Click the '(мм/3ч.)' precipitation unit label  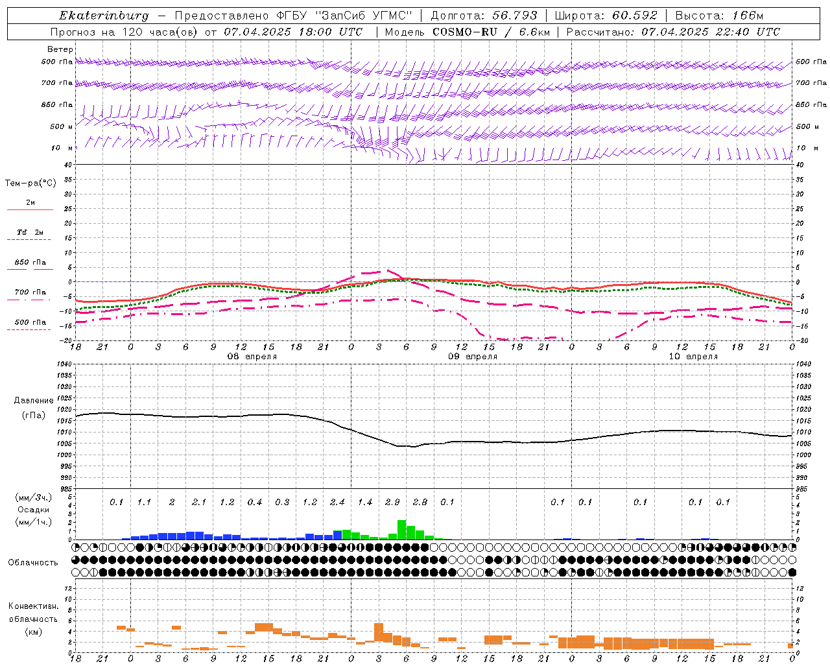[34, 497]
